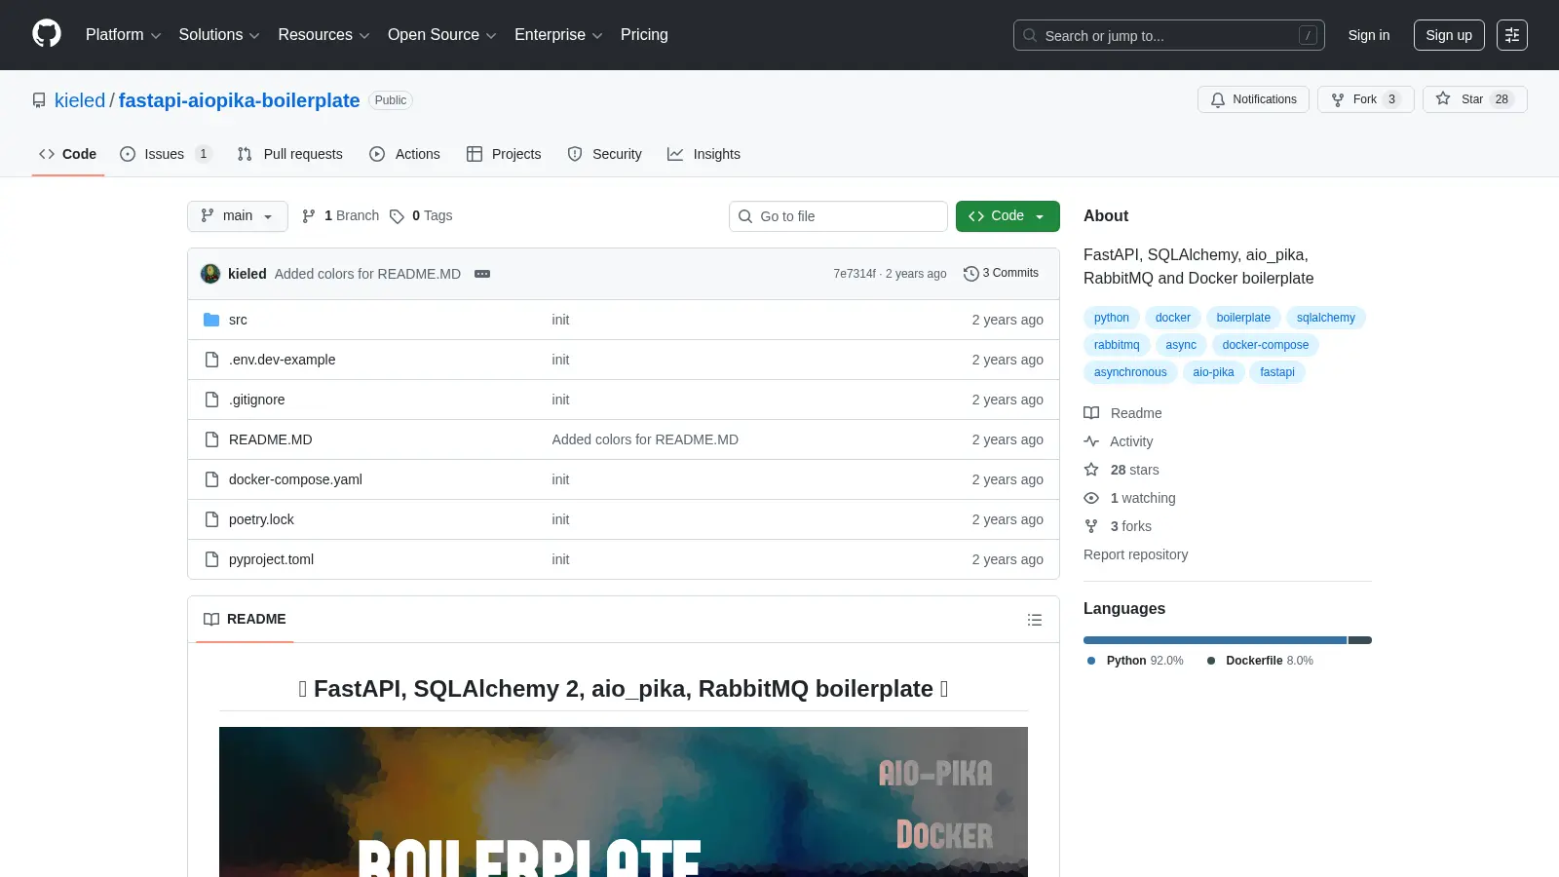The height and width of the screenshot is (877, 1559).
Task: Click the Sign up button
Action: coord(1449,35)
